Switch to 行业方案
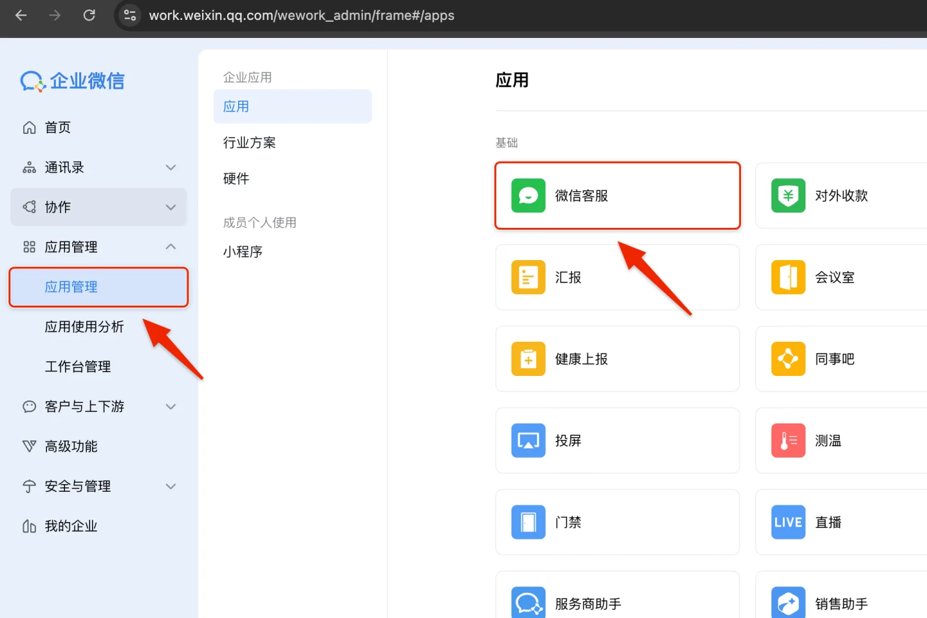 tap(249, 143)
